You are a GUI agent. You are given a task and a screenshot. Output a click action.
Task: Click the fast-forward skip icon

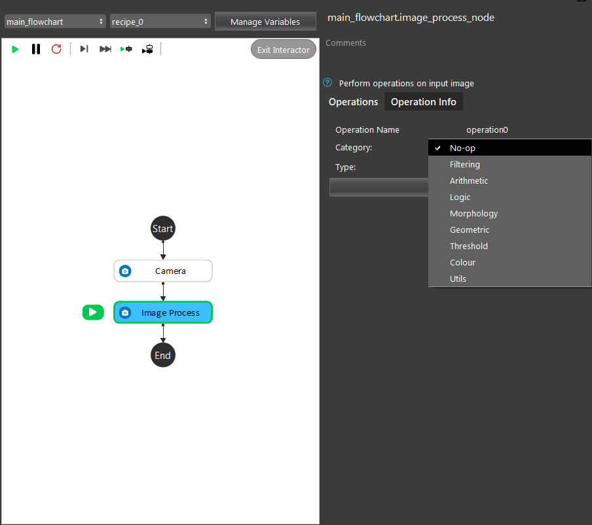click(105, 49)
